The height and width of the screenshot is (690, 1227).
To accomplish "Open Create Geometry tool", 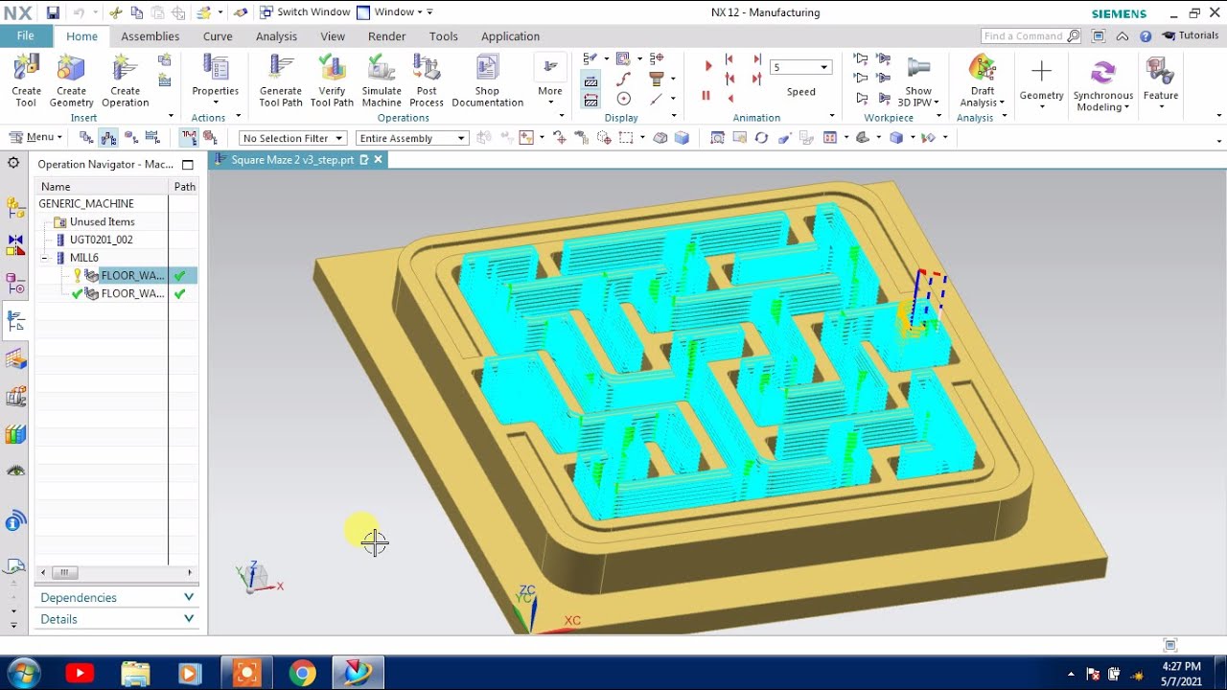I will pyautogui.click(x=71, y=80).
